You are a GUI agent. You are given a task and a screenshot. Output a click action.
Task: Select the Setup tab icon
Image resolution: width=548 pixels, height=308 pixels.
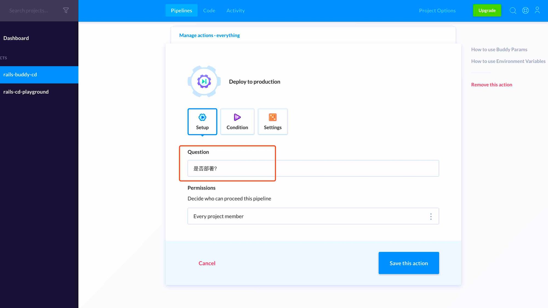click(202, 118)
